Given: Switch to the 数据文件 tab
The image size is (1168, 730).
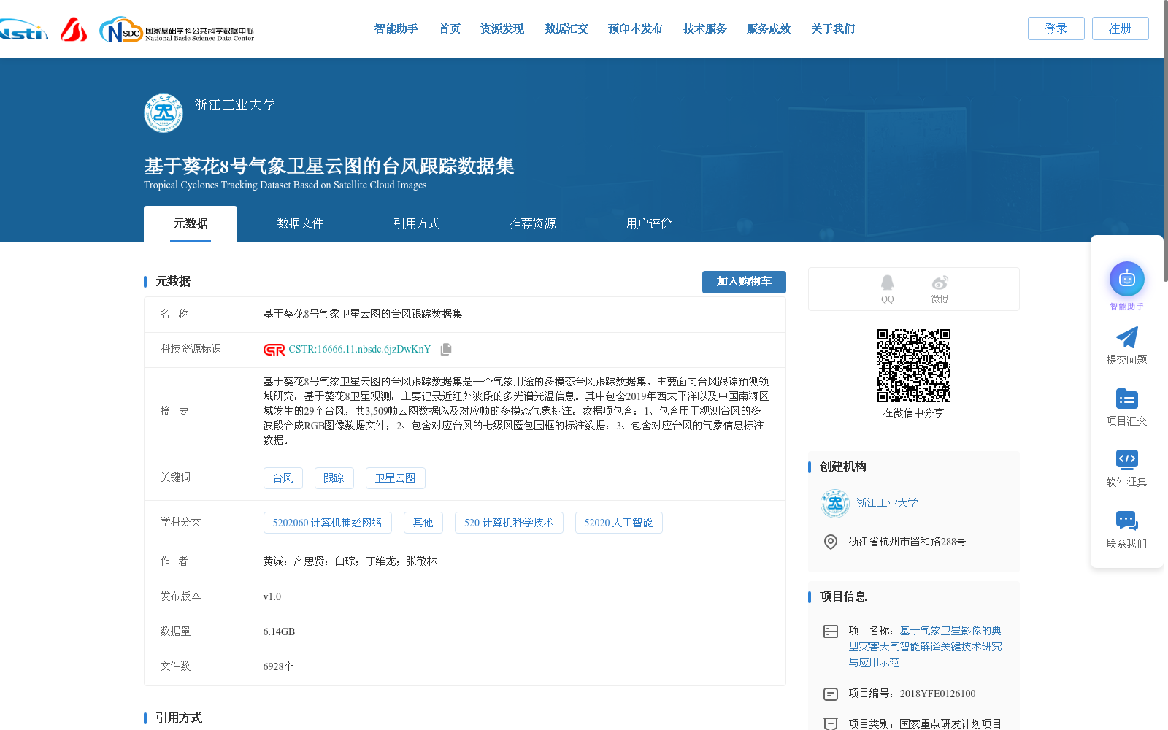Looking at the screenshot, I should point(300,223).
